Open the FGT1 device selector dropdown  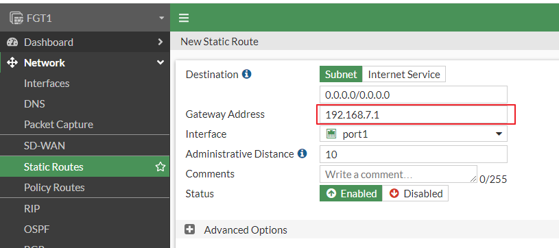161,18
